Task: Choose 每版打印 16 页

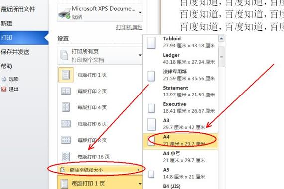Action: tap(100, 157)
